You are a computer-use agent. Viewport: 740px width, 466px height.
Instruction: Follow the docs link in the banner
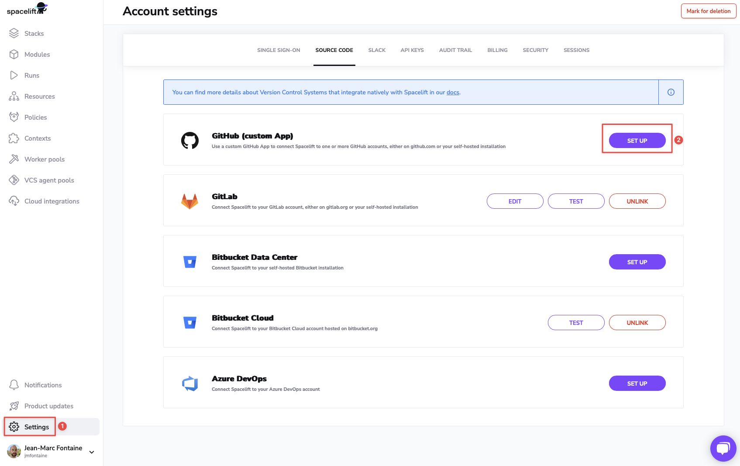(x=453, y=93)
